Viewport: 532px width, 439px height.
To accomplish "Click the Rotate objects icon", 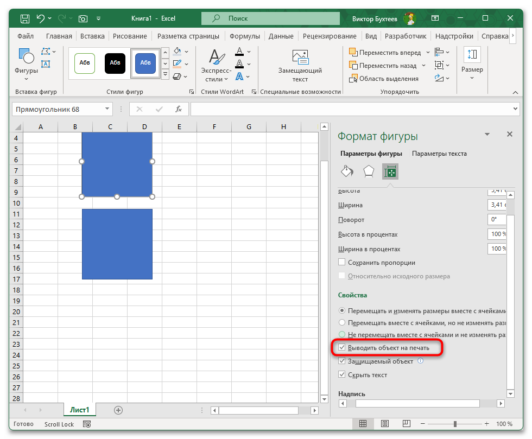I will coord(439,78).
